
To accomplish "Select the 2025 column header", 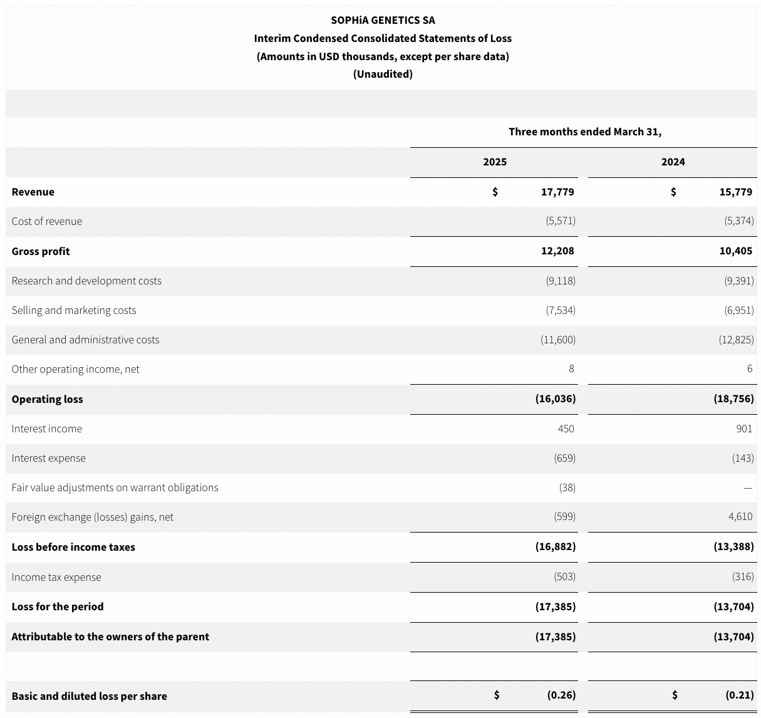I will 494,162.
